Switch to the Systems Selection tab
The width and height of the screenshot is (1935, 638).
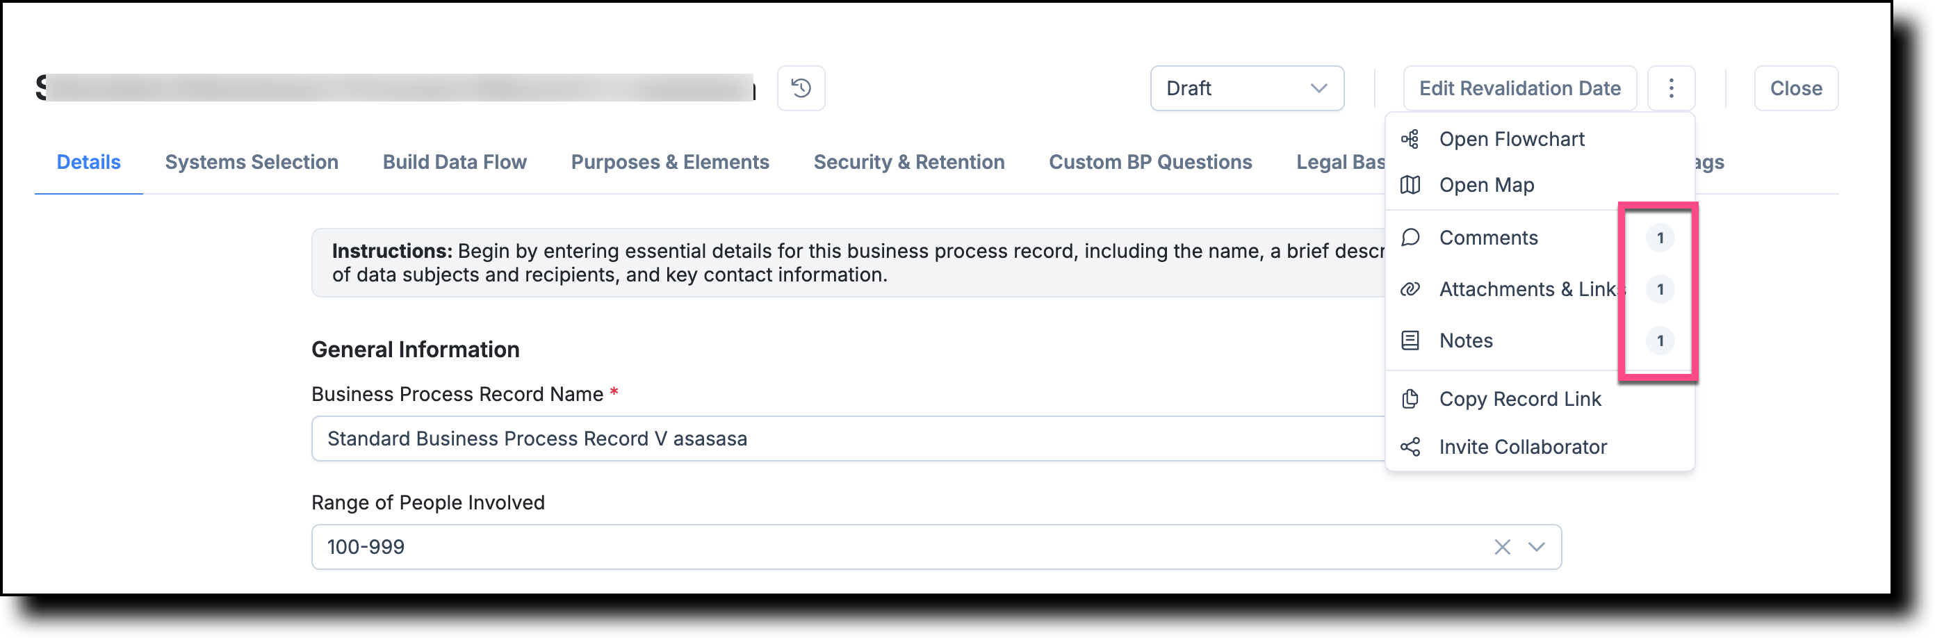[252, 163]
